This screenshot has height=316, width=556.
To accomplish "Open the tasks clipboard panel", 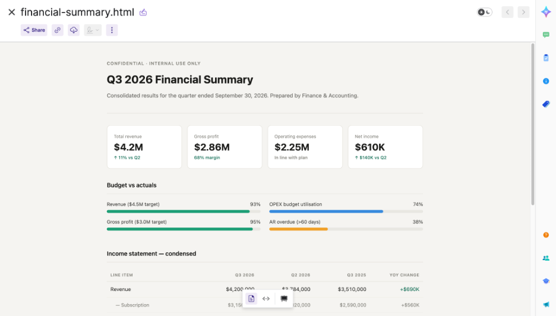I will tap(546, 58).
